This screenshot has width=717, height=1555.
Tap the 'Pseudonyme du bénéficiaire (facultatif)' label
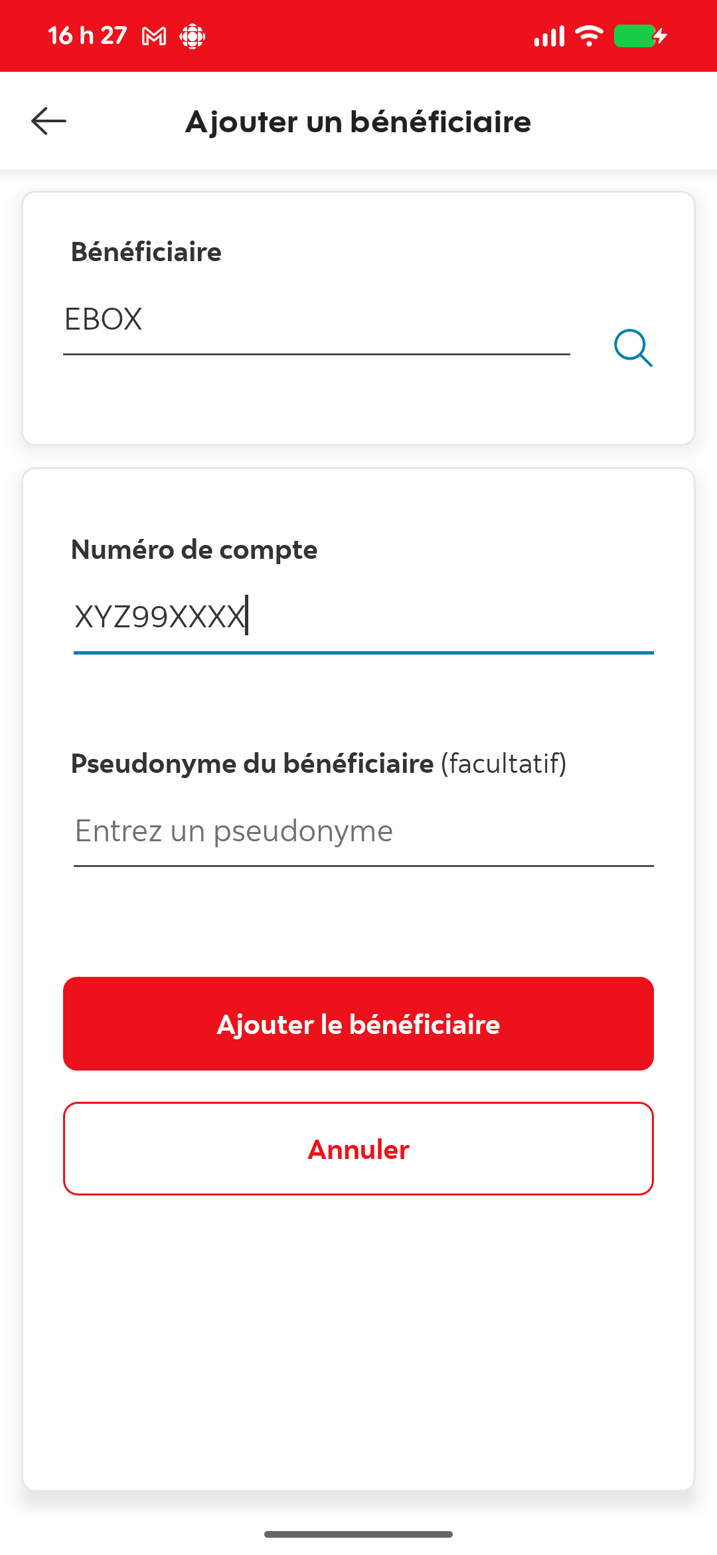click(319, 764)
